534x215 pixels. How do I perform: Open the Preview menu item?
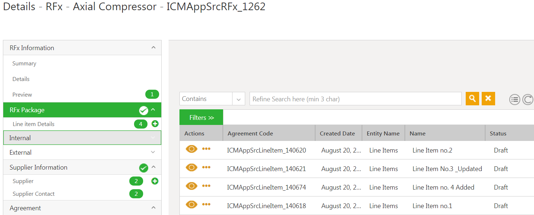click(x=22, y=95)
